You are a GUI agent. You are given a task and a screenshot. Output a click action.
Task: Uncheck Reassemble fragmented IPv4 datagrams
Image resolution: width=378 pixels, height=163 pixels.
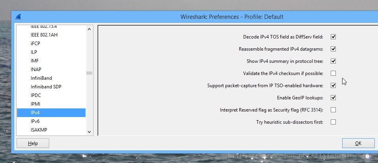[333, 49]
